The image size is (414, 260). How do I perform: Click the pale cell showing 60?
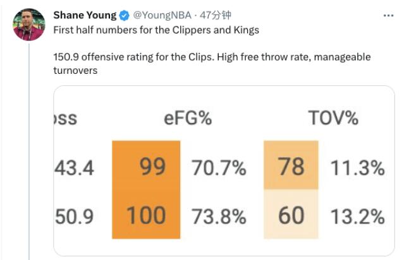coord(291,216)
